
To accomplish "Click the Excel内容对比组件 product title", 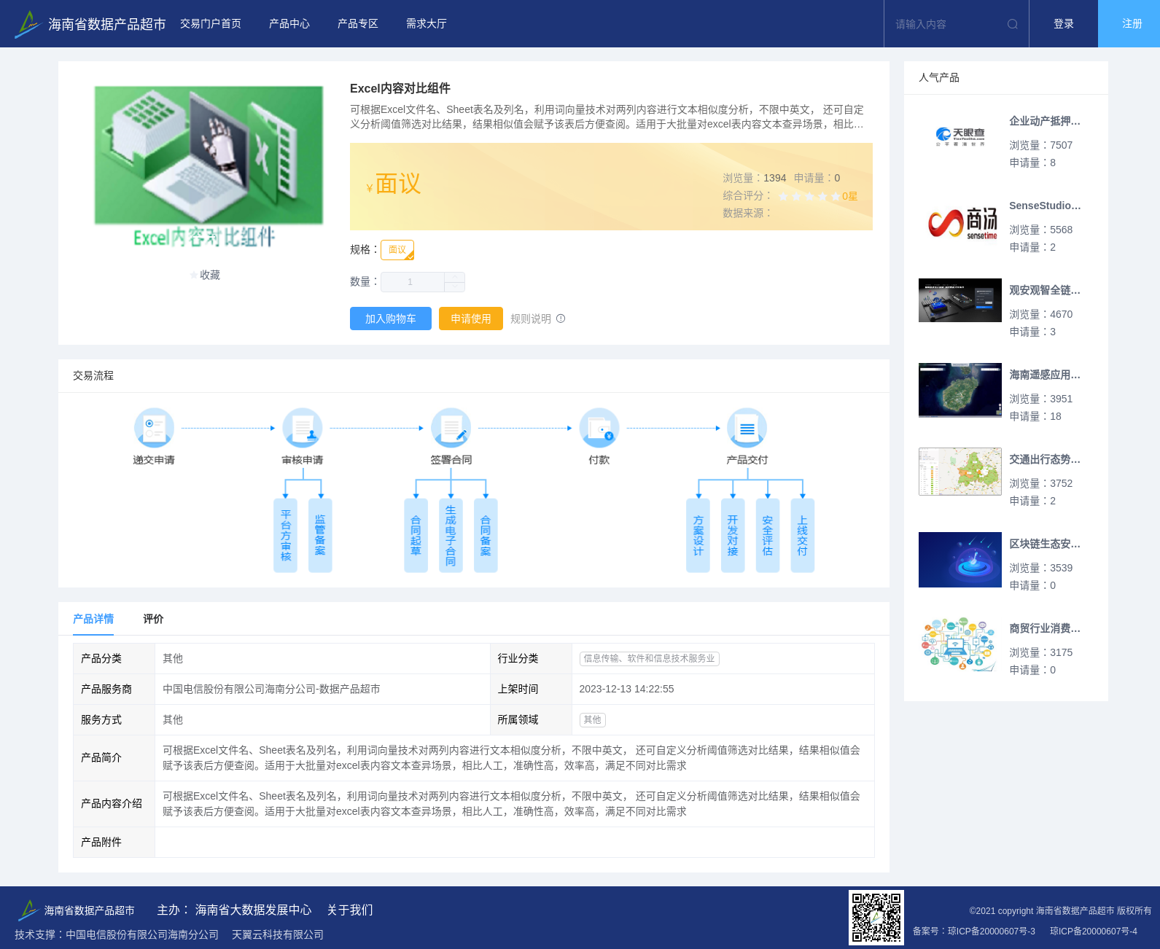I will tap(400, 88).
